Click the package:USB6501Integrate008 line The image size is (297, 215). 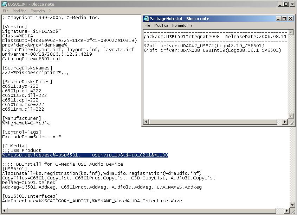215,37
